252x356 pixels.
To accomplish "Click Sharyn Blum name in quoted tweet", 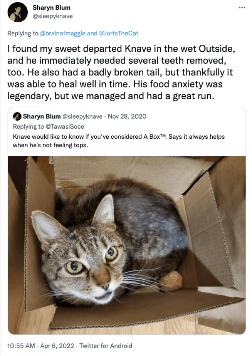I will pos(42,116).
